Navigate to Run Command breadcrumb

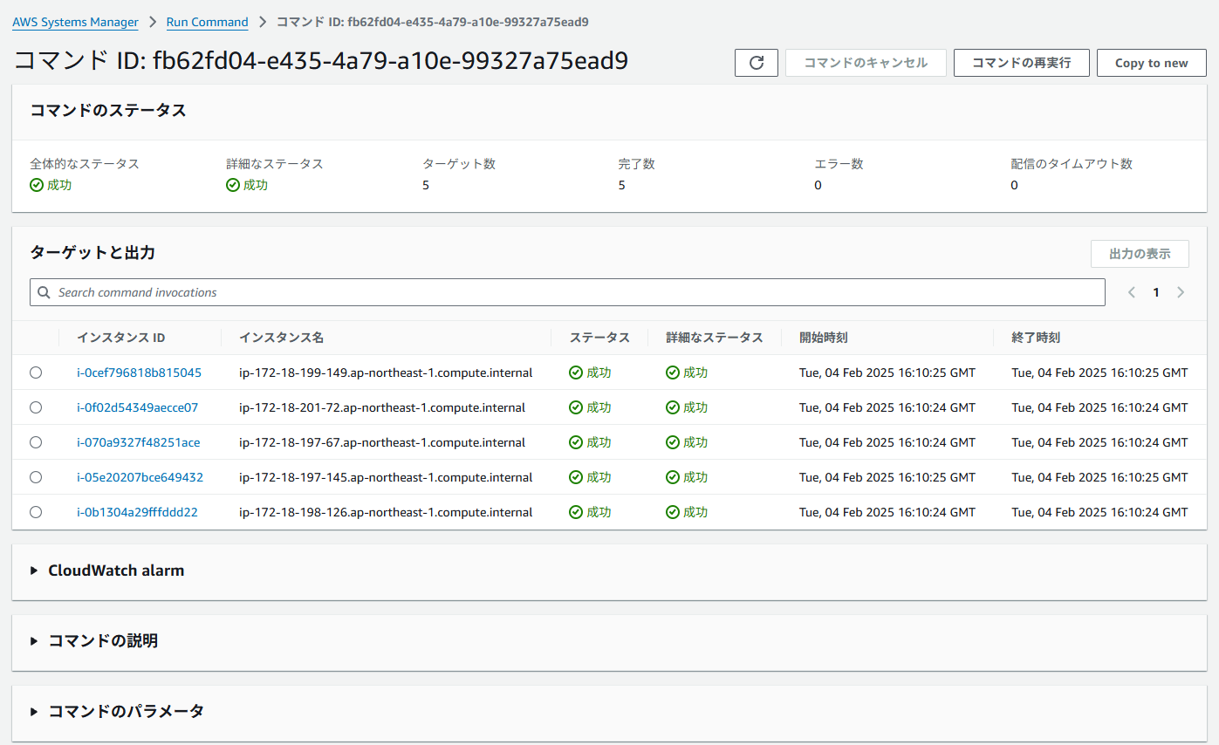click(207, 22)
